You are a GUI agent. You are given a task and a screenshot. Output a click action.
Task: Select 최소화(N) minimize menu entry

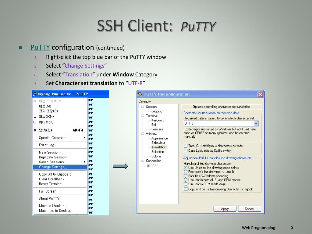[x=60, y=116]
